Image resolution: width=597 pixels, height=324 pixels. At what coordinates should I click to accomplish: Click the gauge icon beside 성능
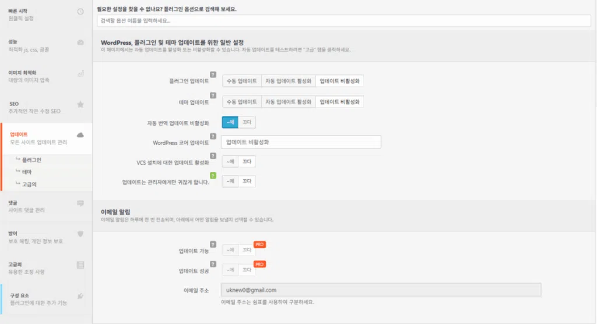[80, 42]
